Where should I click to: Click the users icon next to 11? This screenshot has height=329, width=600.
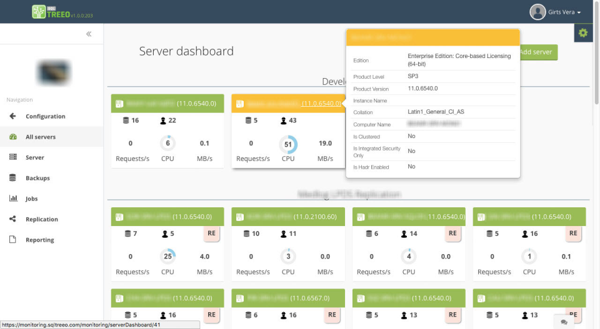(x=284, y=234)
